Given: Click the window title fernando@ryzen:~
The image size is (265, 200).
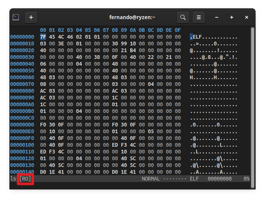Looking at the screenshot, I should (132, 17).
